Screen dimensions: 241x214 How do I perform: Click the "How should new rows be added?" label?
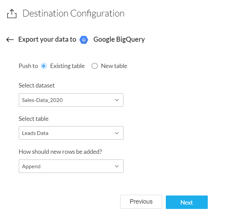(x=60, y=152)
